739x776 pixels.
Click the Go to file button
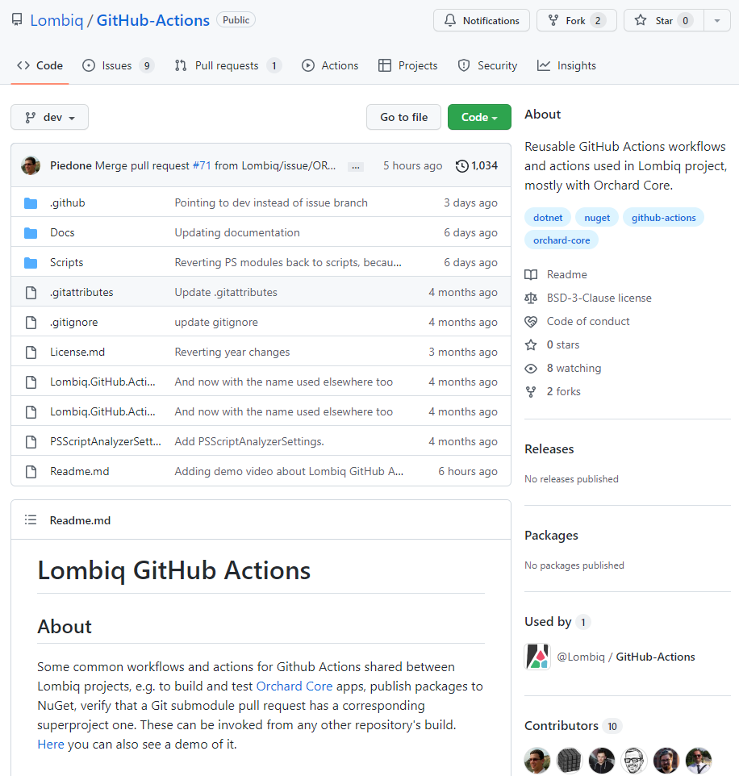[x=403, y=117]
